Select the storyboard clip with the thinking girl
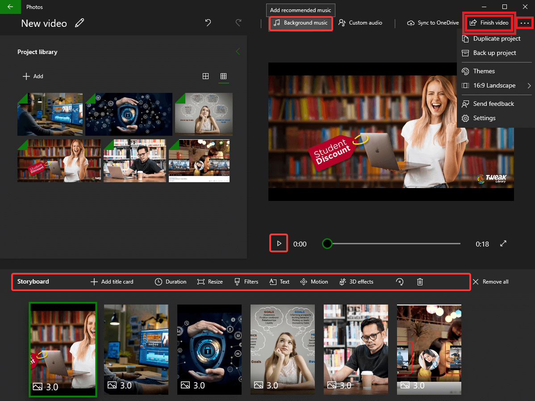 (283, 350)
